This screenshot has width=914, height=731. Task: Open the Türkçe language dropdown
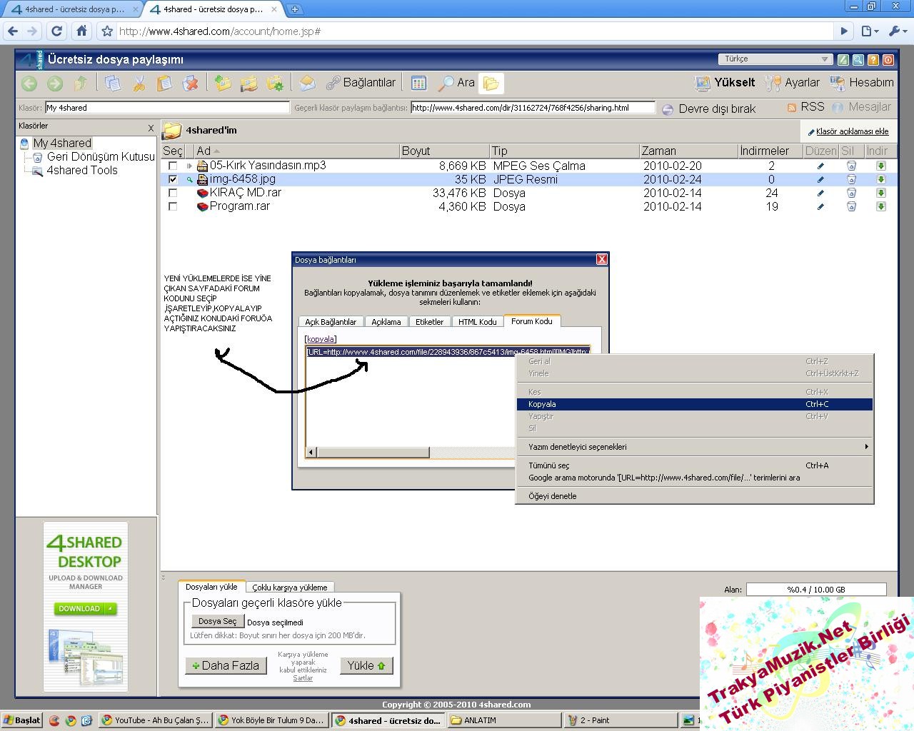click(x=775, y=59)
